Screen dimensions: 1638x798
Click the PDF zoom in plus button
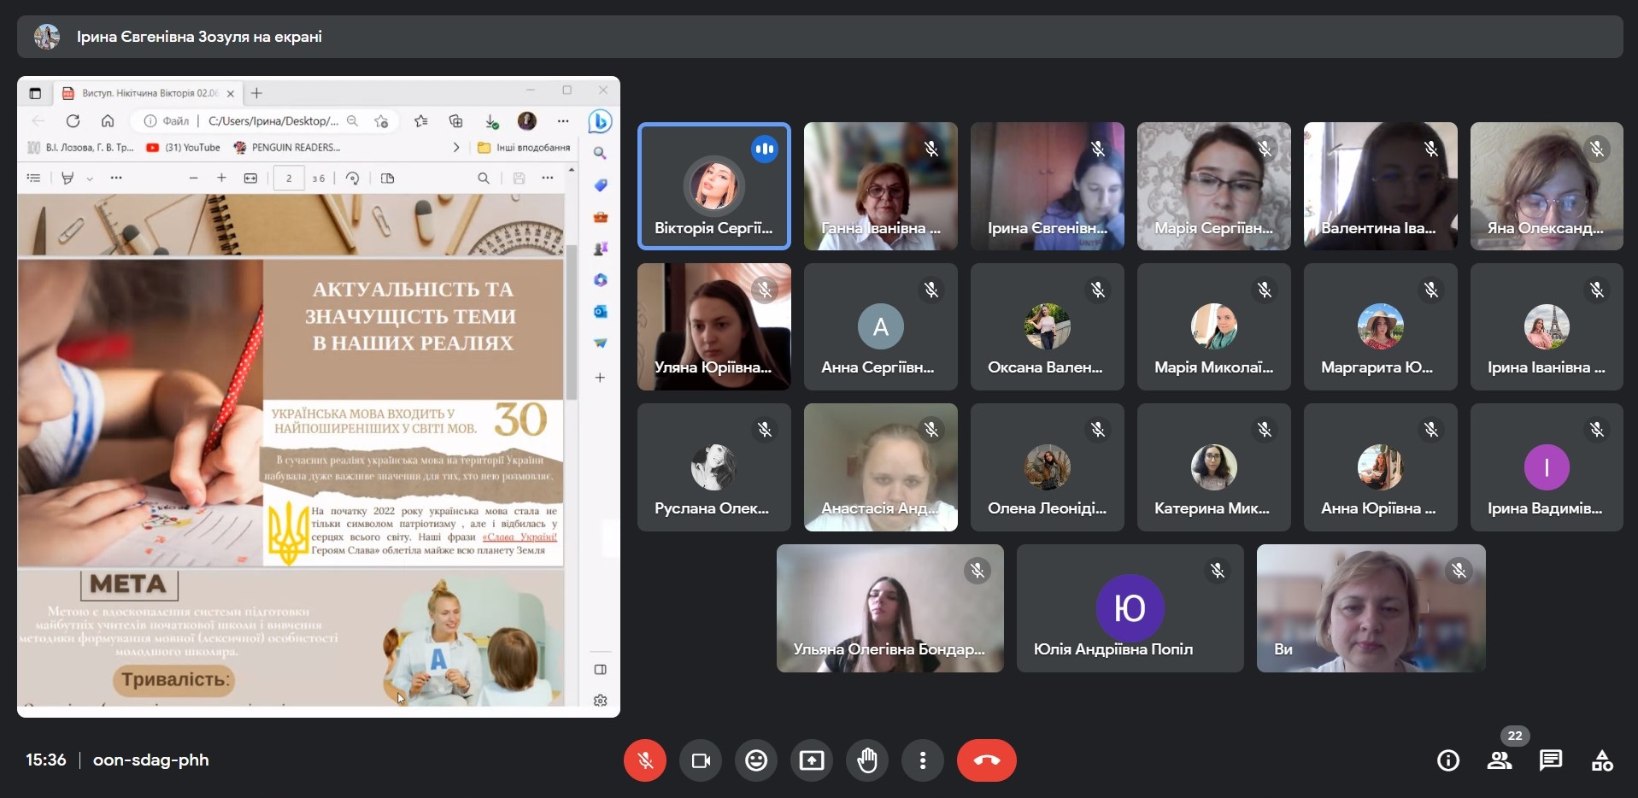pyautogui.click(x=221, y=178)
